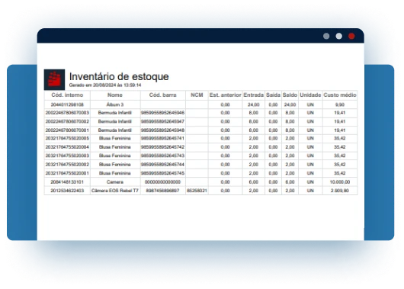Screen dimensions: 404x289
Task: Click internal code 20022467806070001
Action: tap(67, 130)
